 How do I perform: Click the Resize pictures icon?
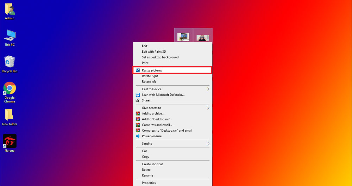(x=138, y=70)
